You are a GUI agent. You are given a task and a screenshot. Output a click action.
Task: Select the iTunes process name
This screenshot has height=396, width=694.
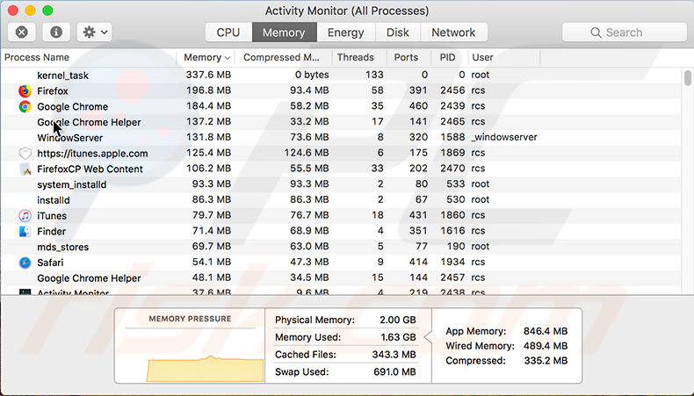point(52,216)
